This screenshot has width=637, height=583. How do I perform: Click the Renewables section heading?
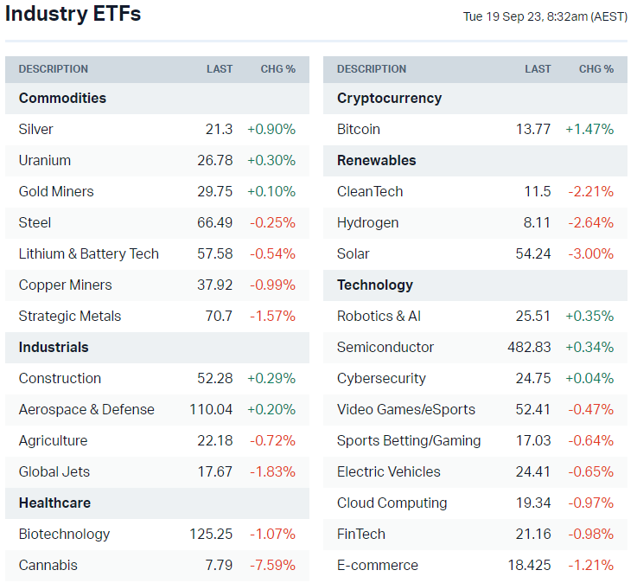tap(376, 160)
